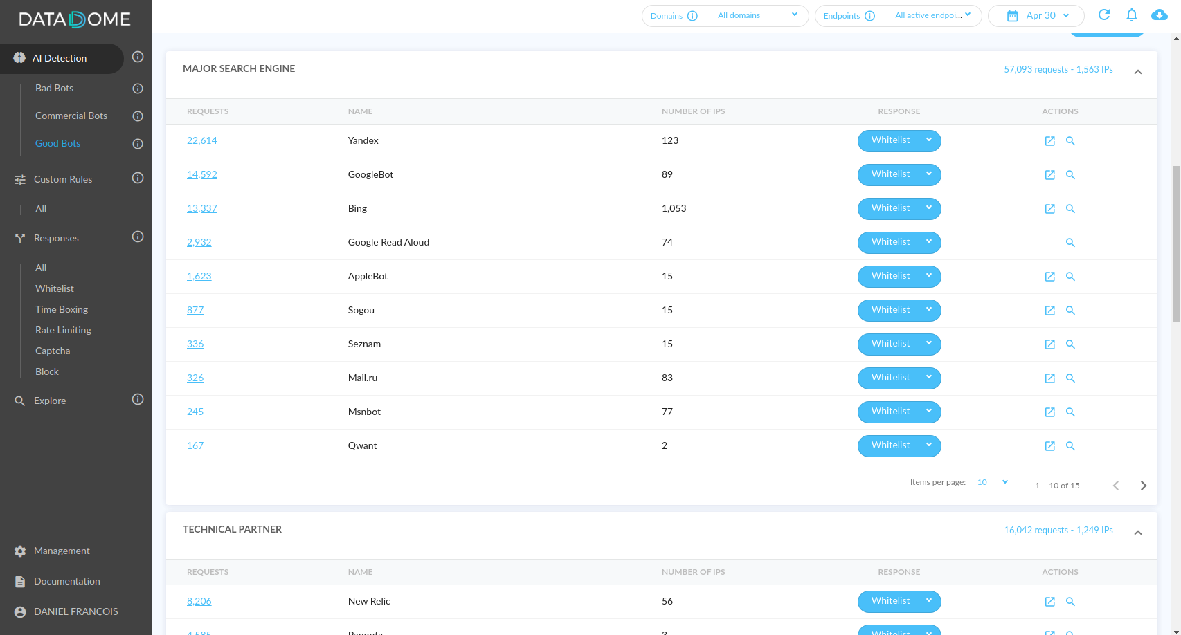
Task: Open the Apr 30 date picker
Action: [1036, 16]
